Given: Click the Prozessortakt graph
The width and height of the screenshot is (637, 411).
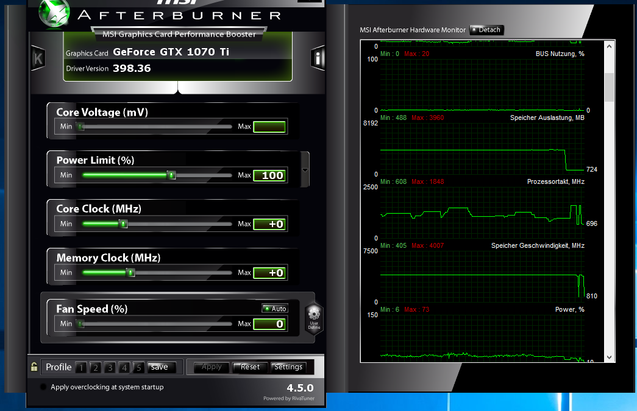Looking at the screenshot, I should [482, 213].
